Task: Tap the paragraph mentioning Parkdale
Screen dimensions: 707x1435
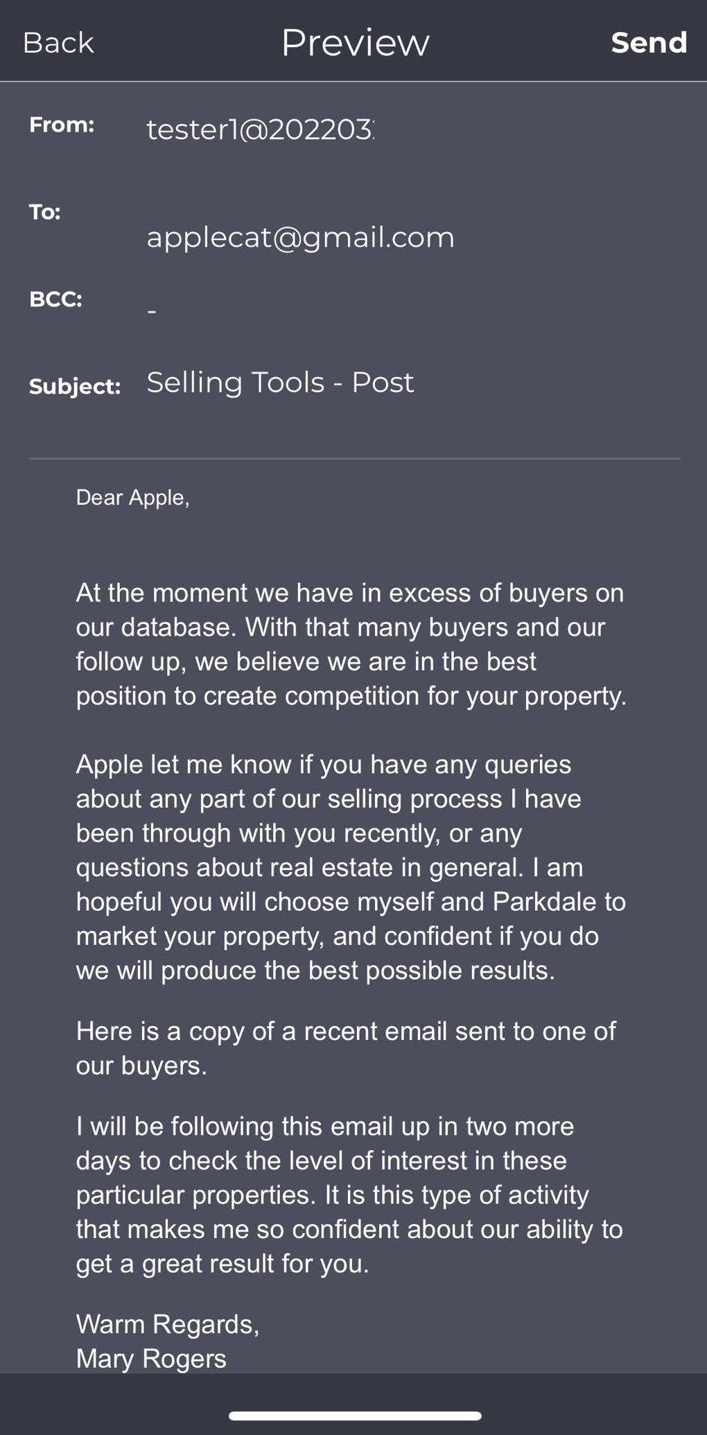Action: coord(351,867)
